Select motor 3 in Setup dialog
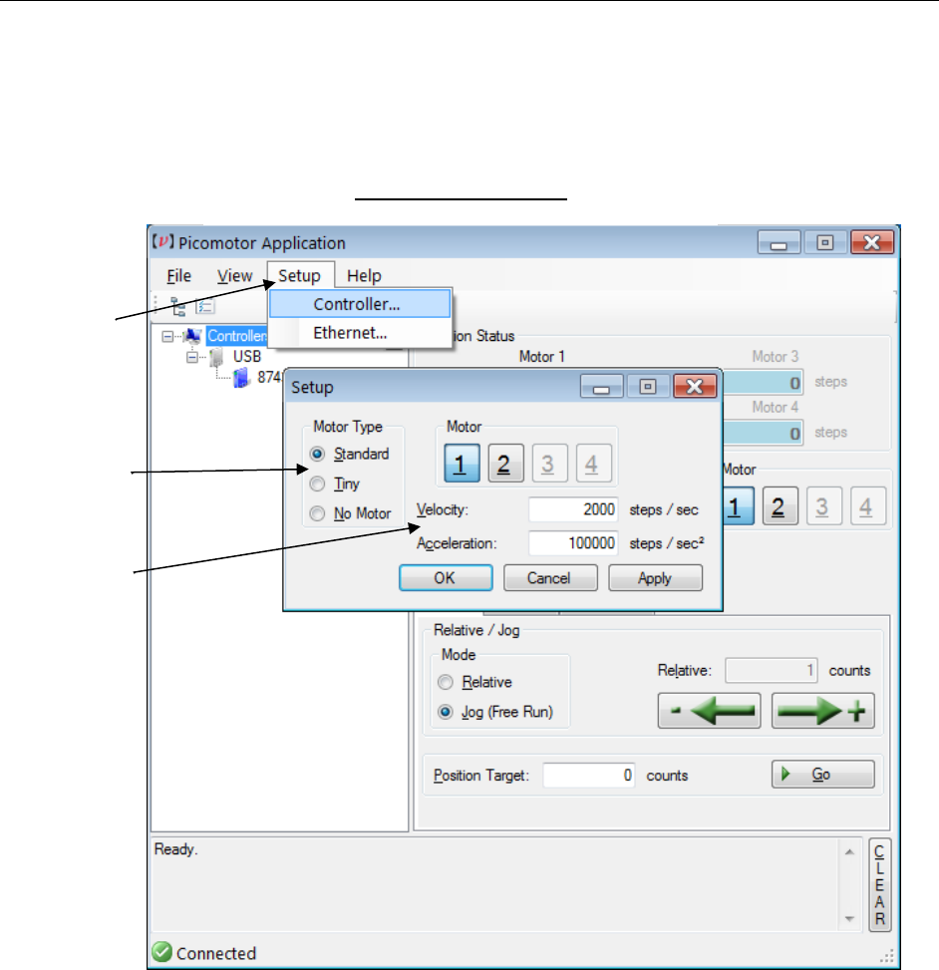939x970 pixels. [x=549, y=463]
